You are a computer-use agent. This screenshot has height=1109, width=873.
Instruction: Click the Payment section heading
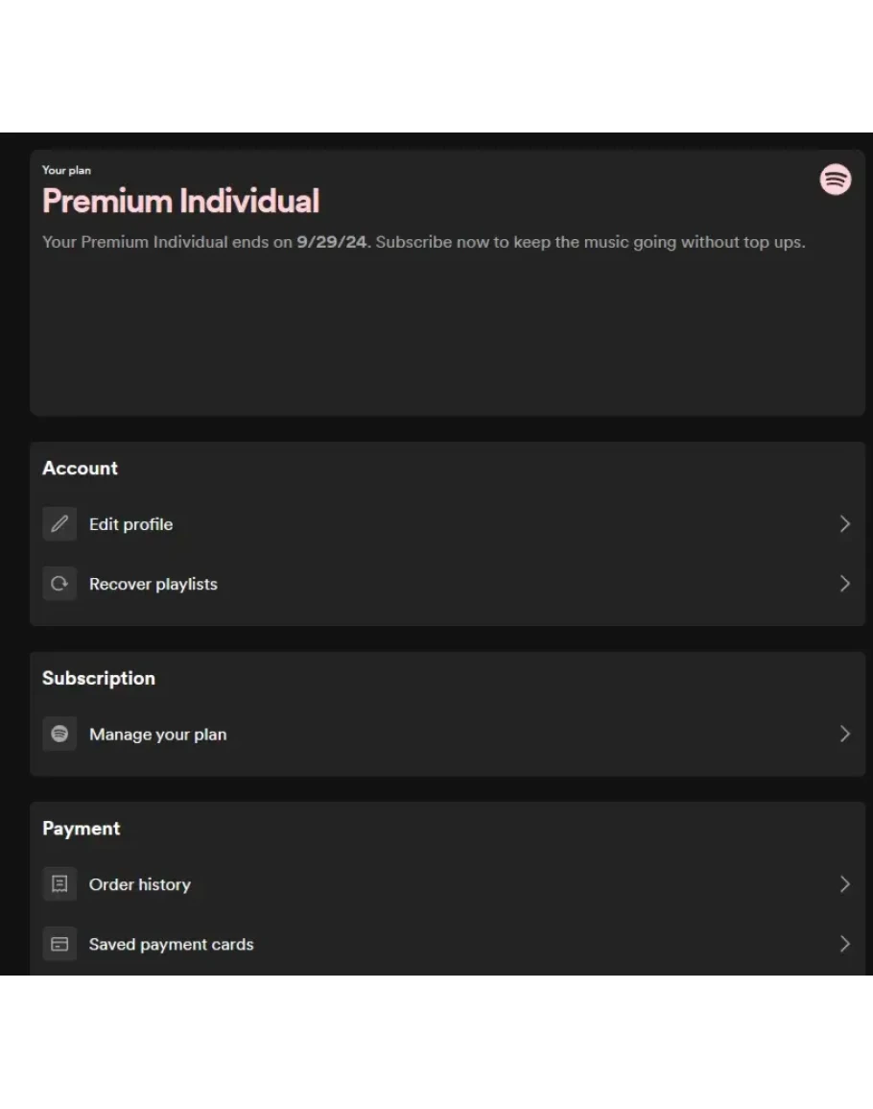(x=81, y=829)
